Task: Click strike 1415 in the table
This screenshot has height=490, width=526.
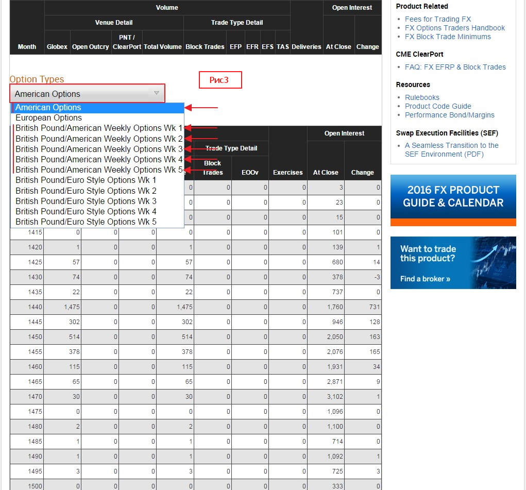Action: 35,232
